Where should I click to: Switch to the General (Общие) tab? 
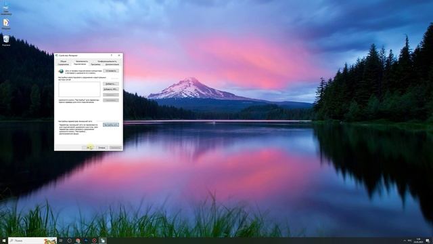(63, 61)
